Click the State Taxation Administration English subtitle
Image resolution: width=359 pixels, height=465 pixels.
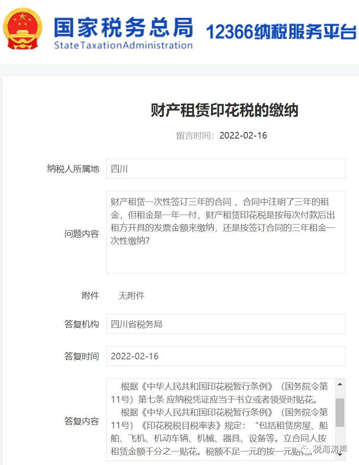123,45
